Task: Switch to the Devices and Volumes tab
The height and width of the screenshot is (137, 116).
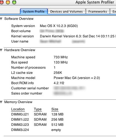Action: coord(66,11)
